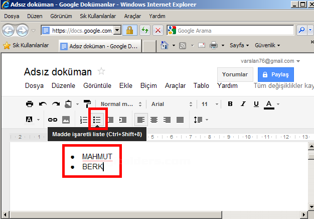This screenshot has width=314, height=219.
Task: Toggle Italic formatting
Action: click(243, 104)
